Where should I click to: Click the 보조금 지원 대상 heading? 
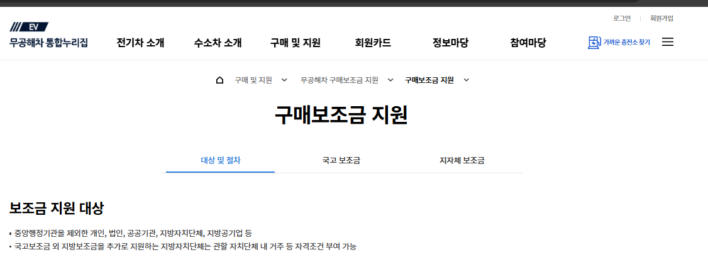coord(57,208)
